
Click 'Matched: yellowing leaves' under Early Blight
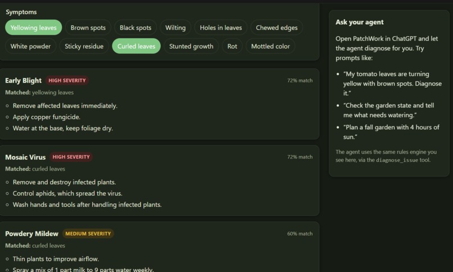coord(39,92)
